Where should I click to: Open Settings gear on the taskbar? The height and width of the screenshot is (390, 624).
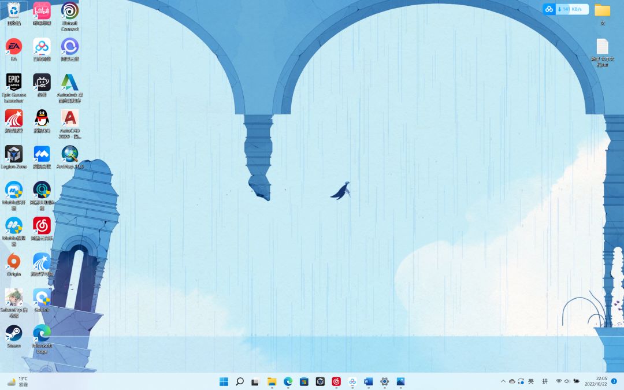coord(384,382)
